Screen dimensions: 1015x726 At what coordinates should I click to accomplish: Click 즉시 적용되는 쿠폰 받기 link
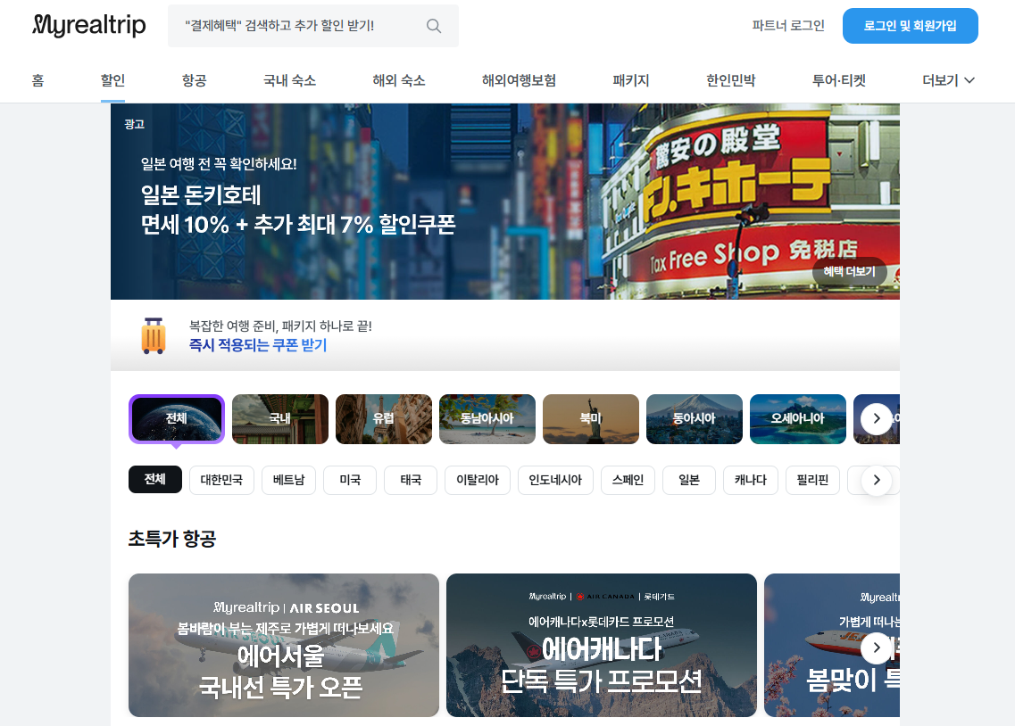click(258, 345)
